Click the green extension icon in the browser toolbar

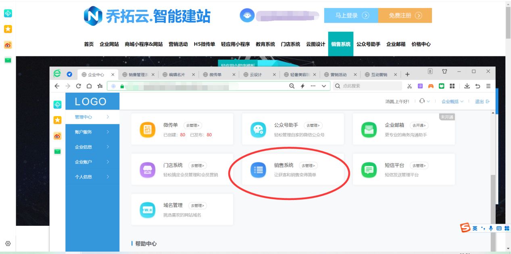pos(442,86)
